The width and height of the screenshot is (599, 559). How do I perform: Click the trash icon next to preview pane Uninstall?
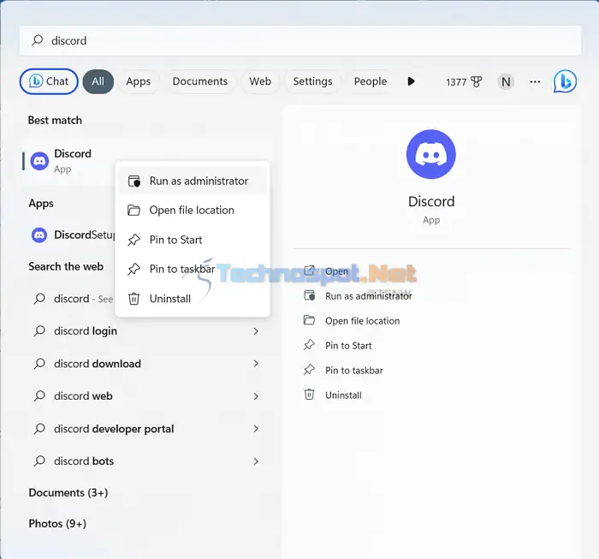[x=309, y=395]
